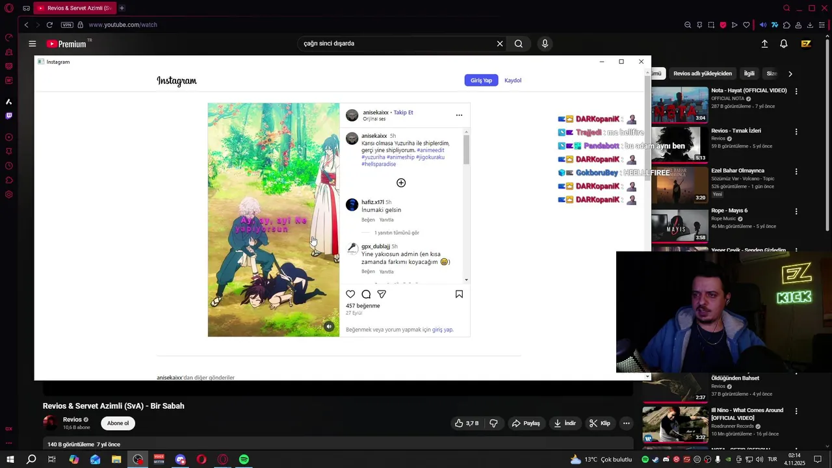The image size is (832, 468).
Task: Click the Abone ol subscribe button
Action: [x=118, y=423]
